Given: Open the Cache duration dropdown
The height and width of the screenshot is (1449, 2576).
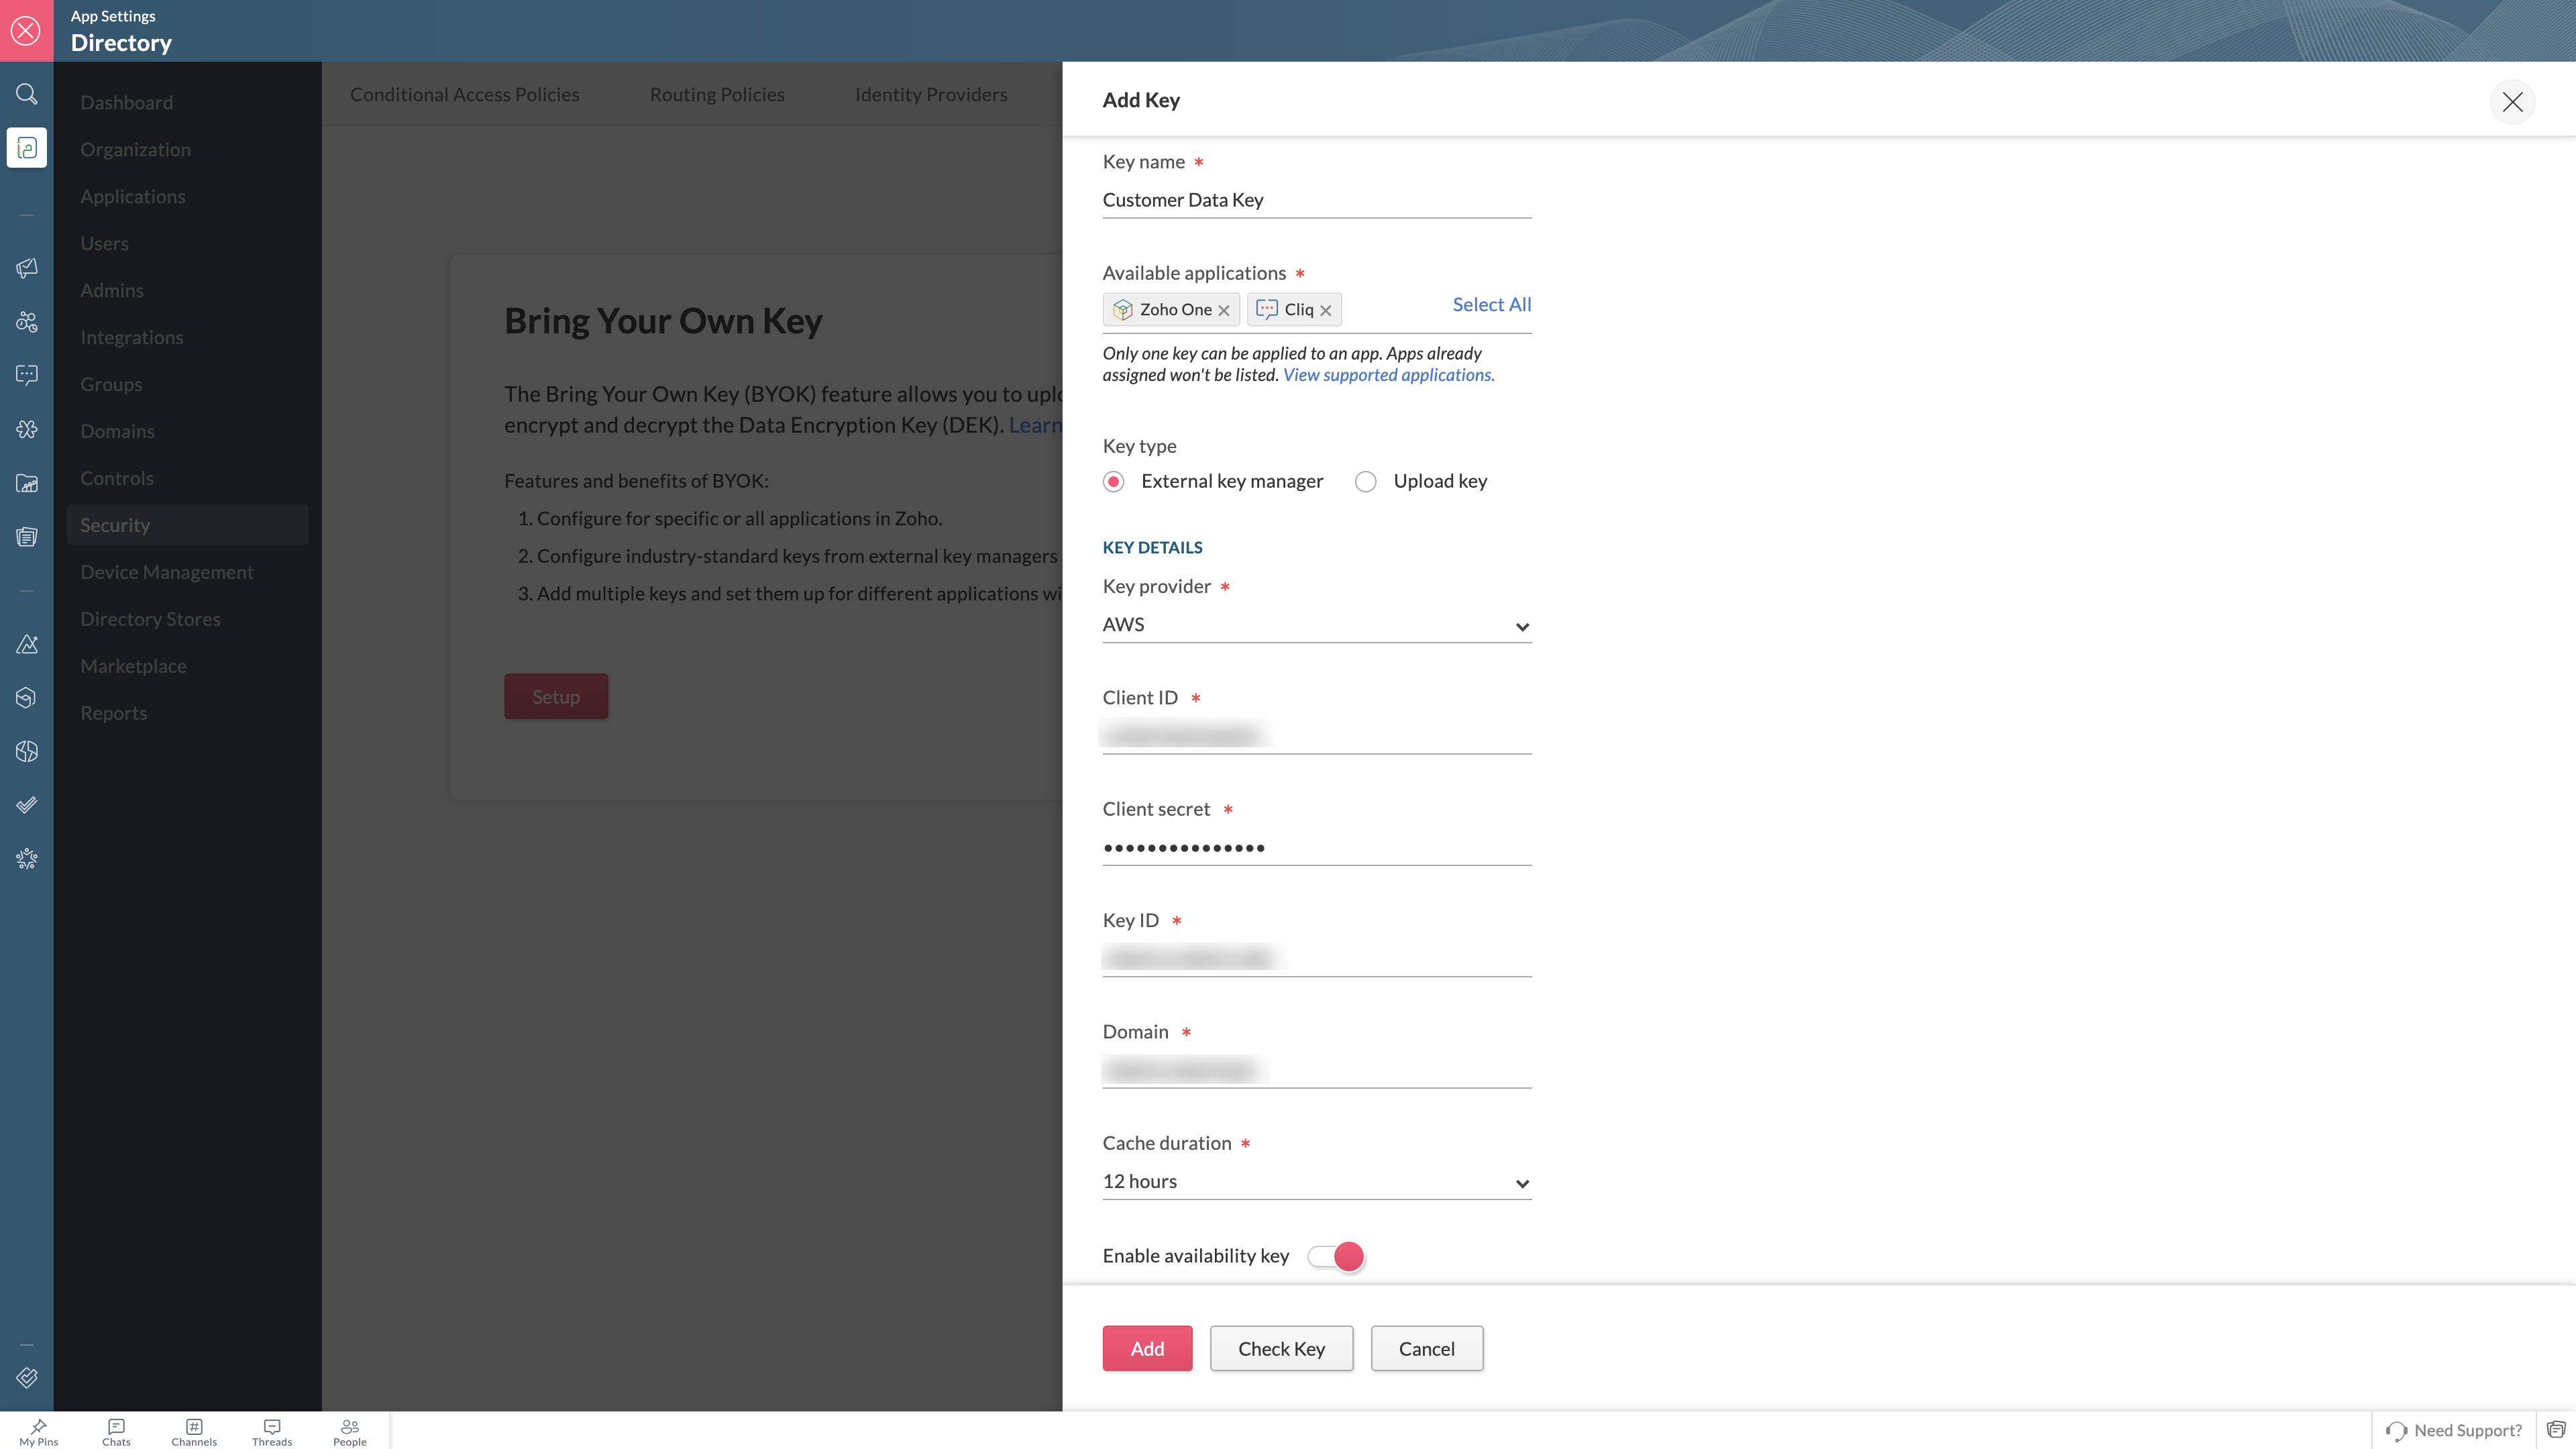Looking at the screenshot, I should 1315,1182.
